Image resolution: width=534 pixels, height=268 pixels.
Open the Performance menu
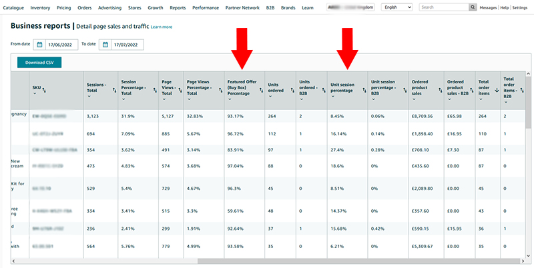206,7
